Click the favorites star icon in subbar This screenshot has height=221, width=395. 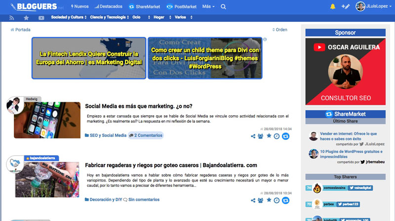click(x=26, y=18)
